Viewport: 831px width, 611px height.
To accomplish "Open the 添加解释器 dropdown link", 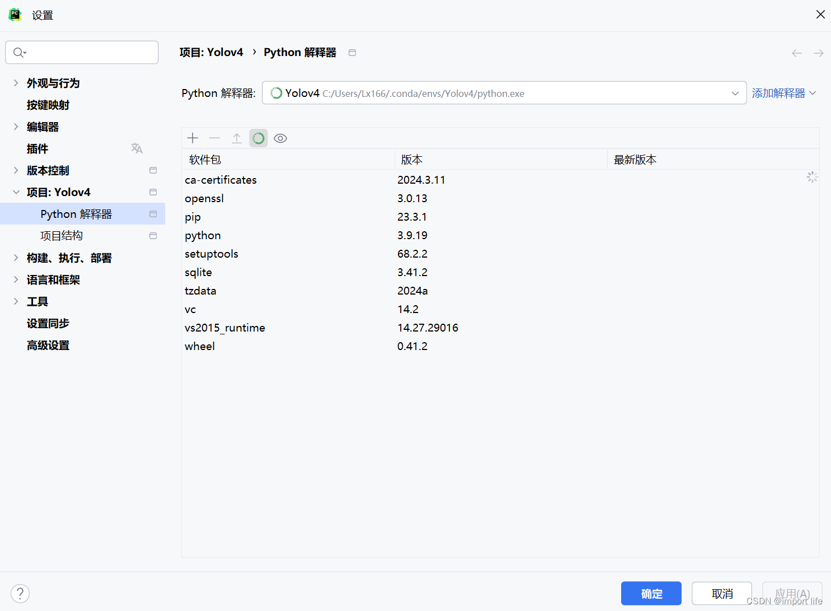I will [x=783, y=93].
